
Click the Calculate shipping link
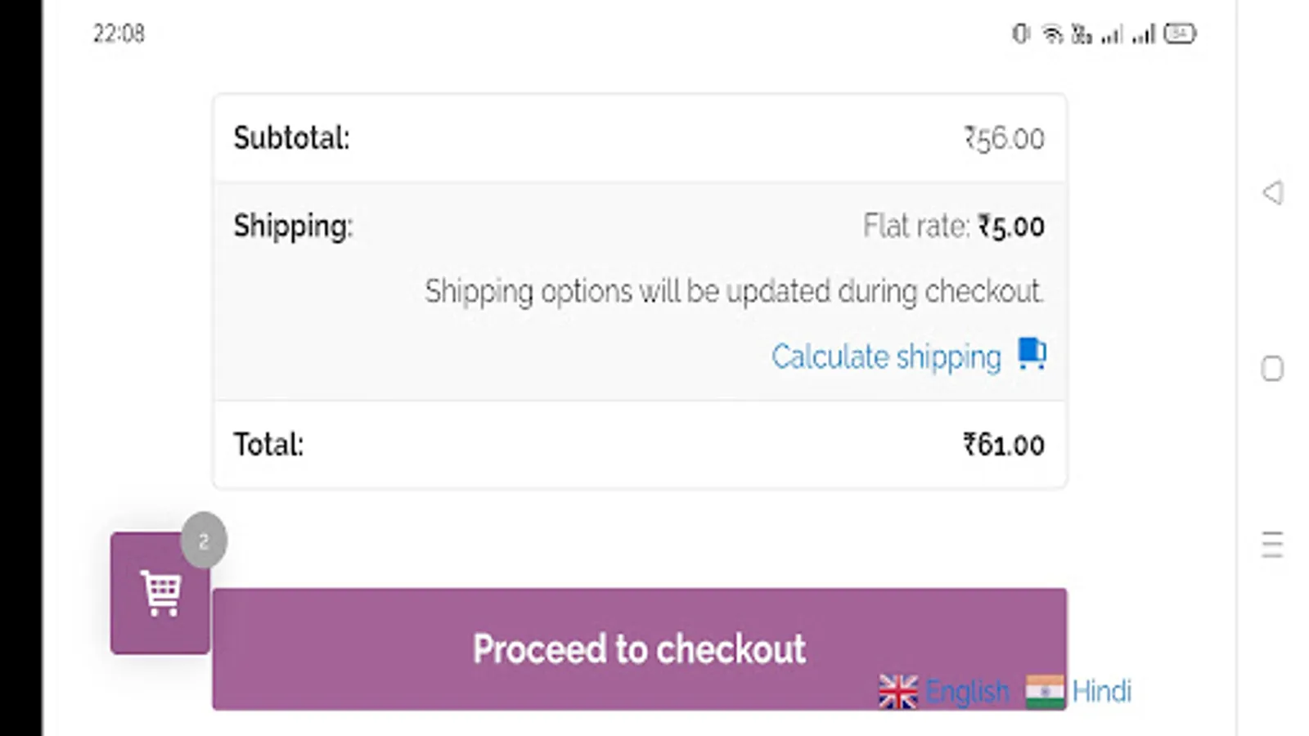tap(886, 357)
